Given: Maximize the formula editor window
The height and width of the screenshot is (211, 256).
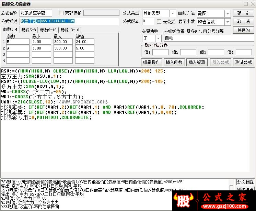Looking at the screenshot, I should pyautogui.click(x=246, y=4).
